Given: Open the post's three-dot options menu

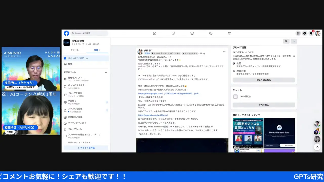Looking at the screenshot, I should (x=224, y=52).
